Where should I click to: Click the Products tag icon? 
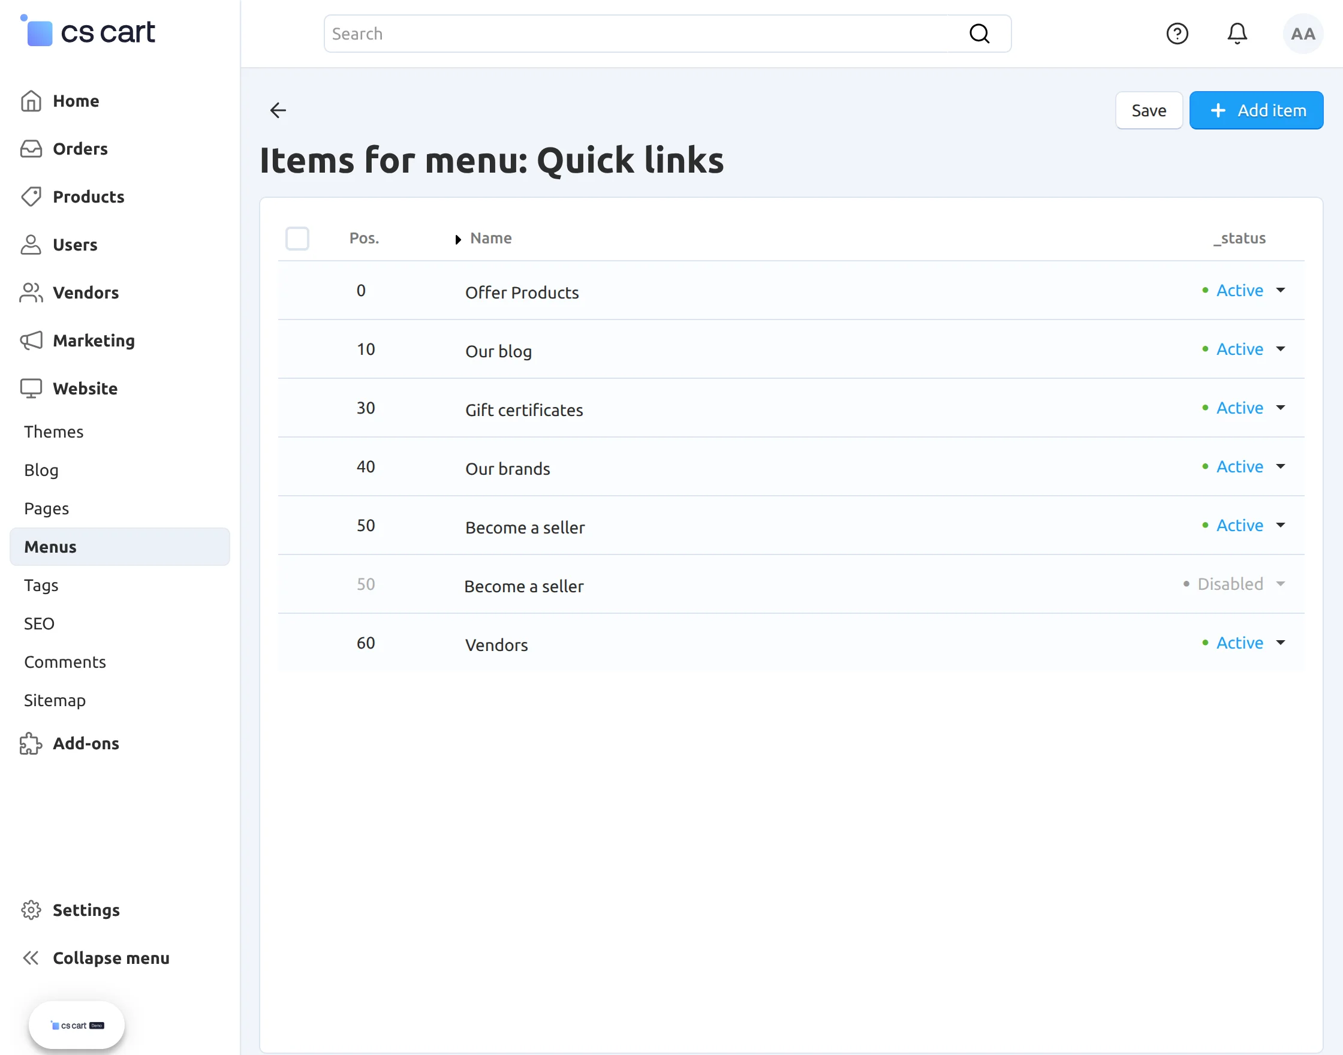coord(31,197)
